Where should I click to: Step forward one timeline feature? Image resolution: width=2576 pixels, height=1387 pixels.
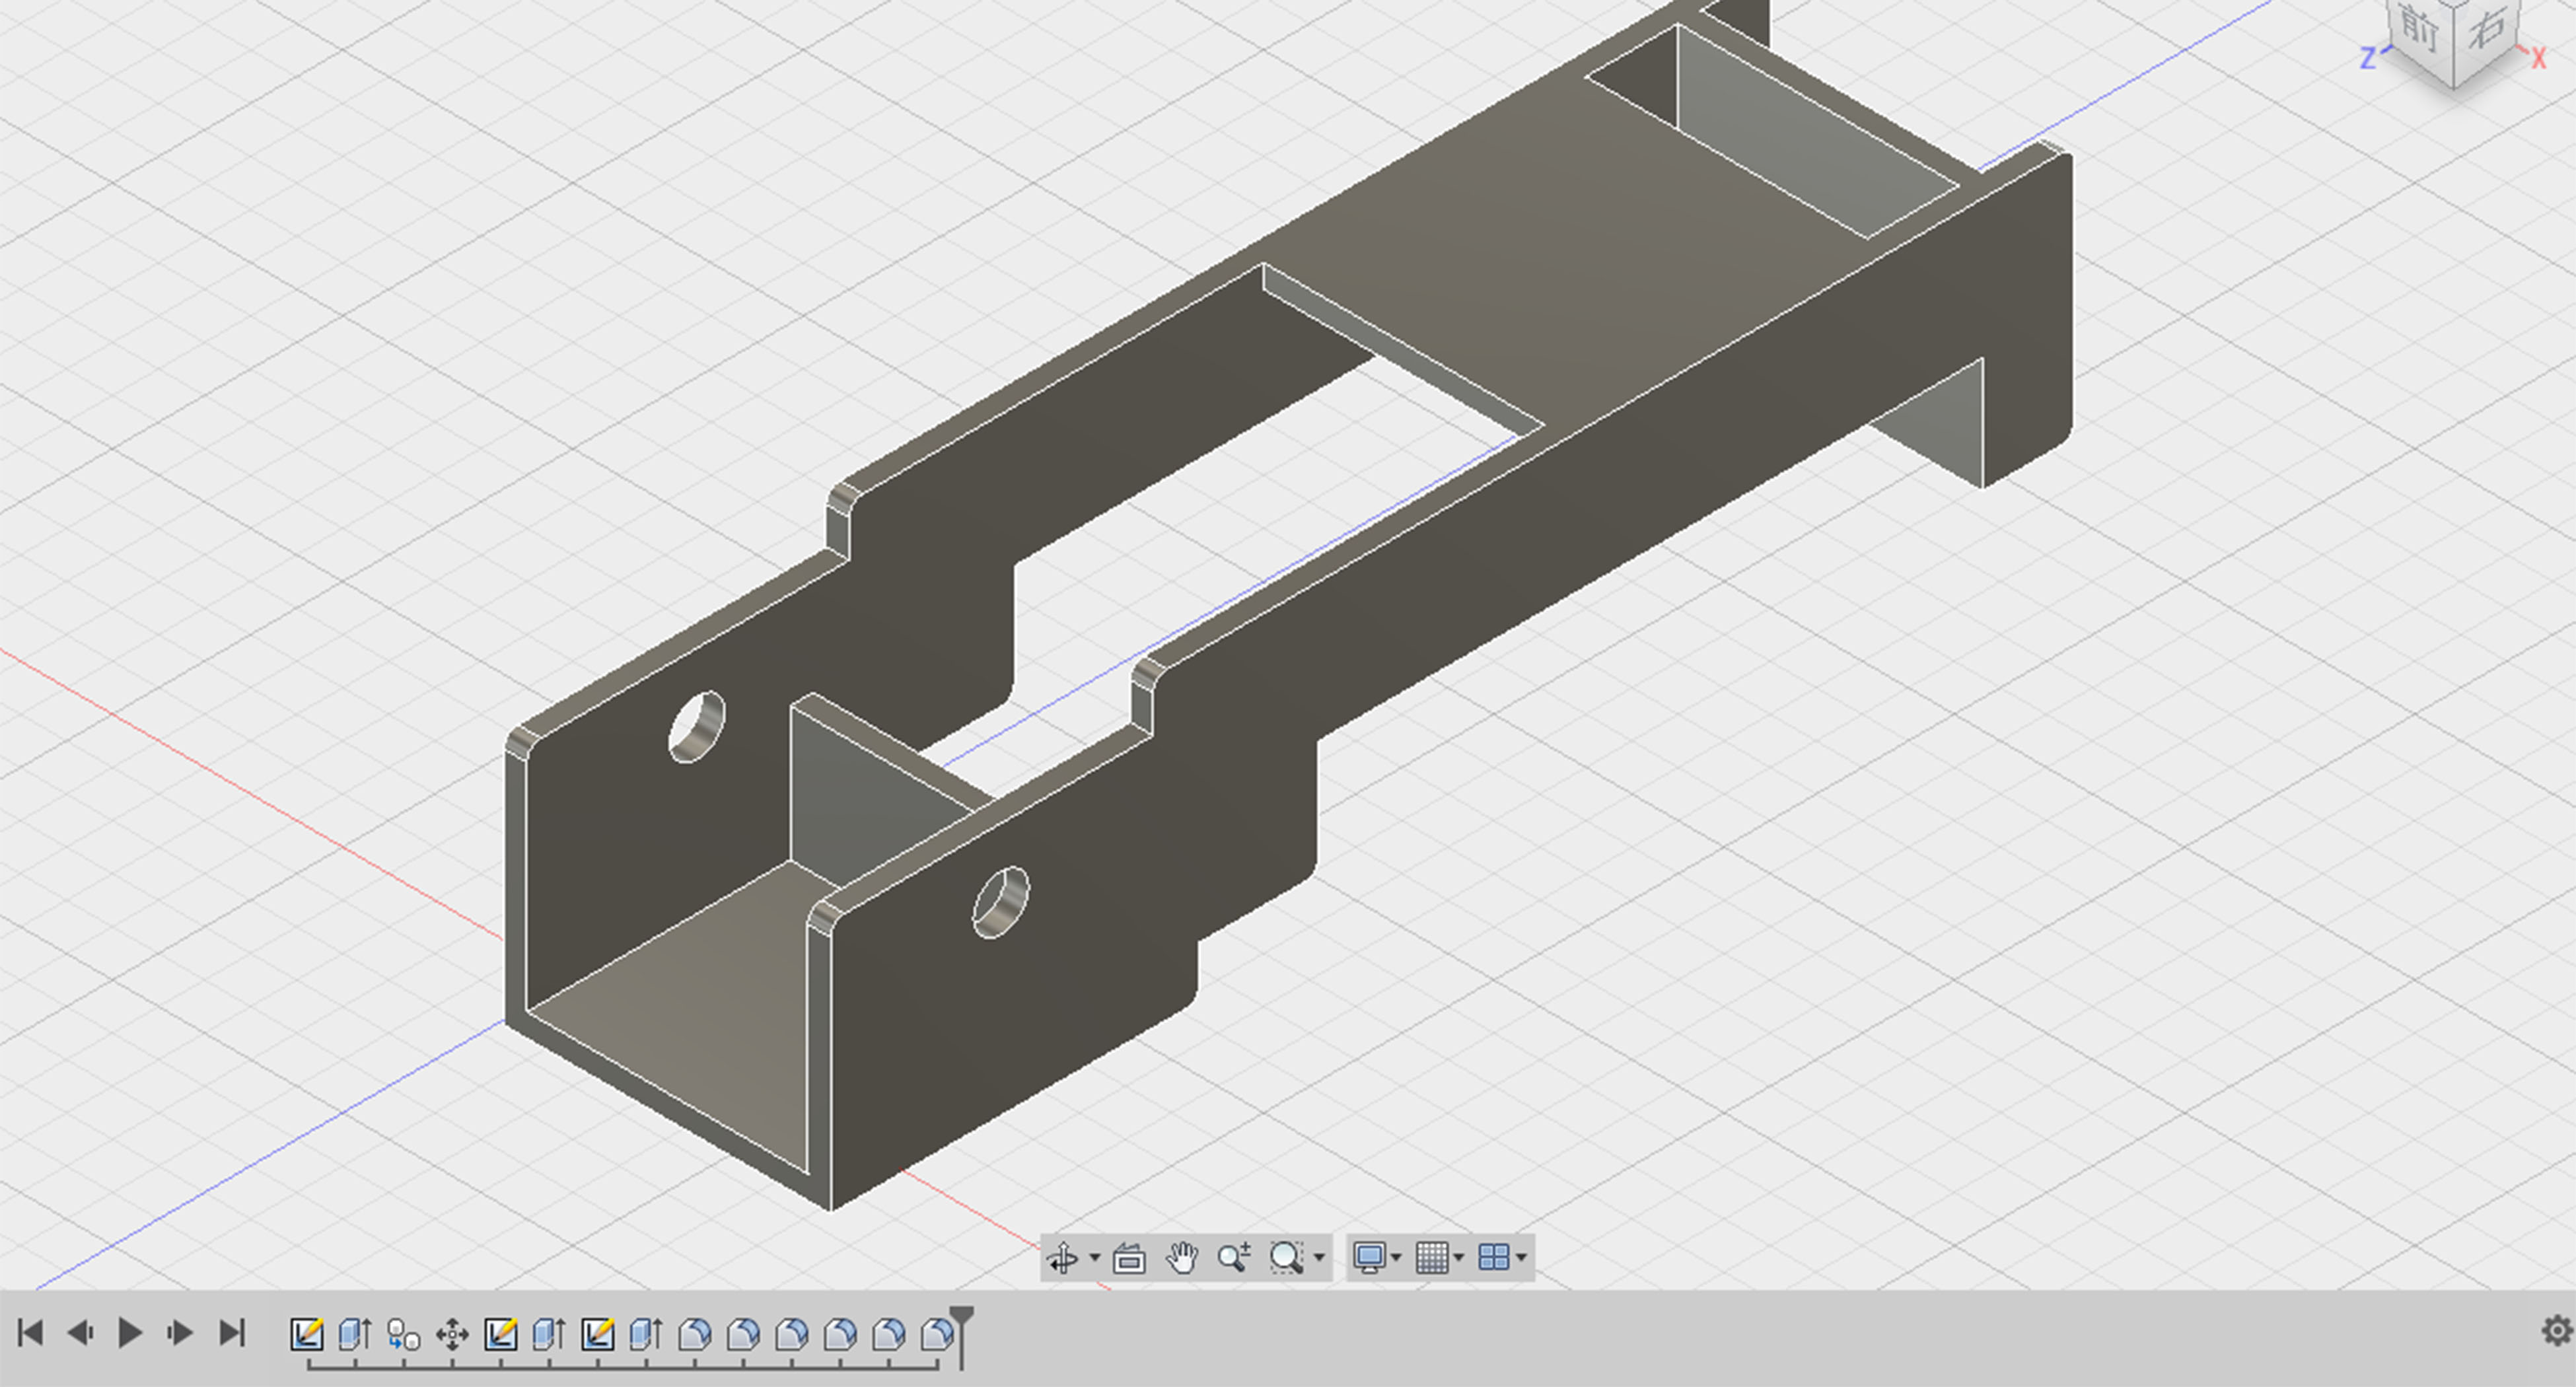pyautogui.click(x=180, y=1333)
